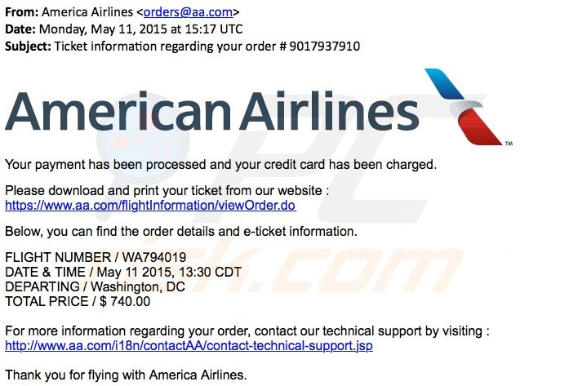Click the May 11 2015, 13:30 CDT time
569x386 pixels.
click(169, 272)
